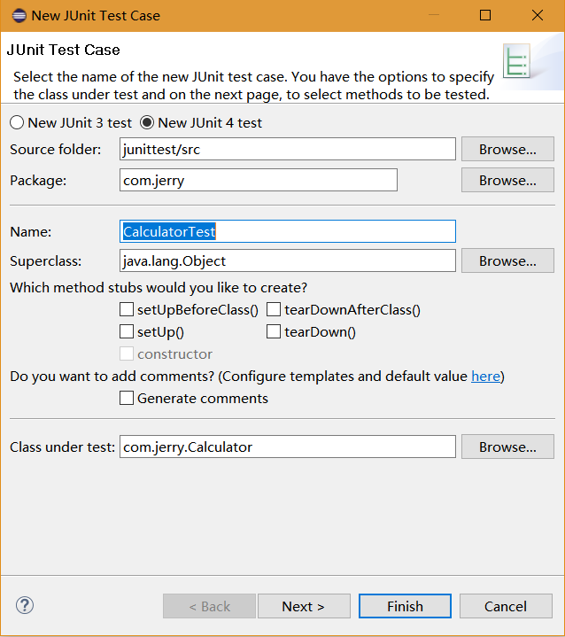Click the Superclass field java.lang.Object
This screenshot has width=565, height=637.
point(288,260)
